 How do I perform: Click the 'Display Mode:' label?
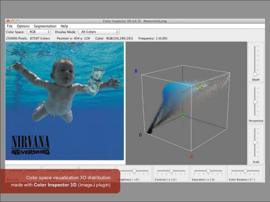pos(66,32)
